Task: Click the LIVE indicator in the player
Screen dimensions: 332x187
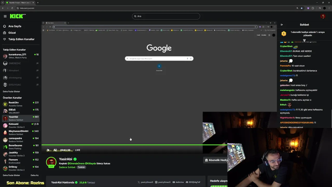Action: click(x=78, y=150)
